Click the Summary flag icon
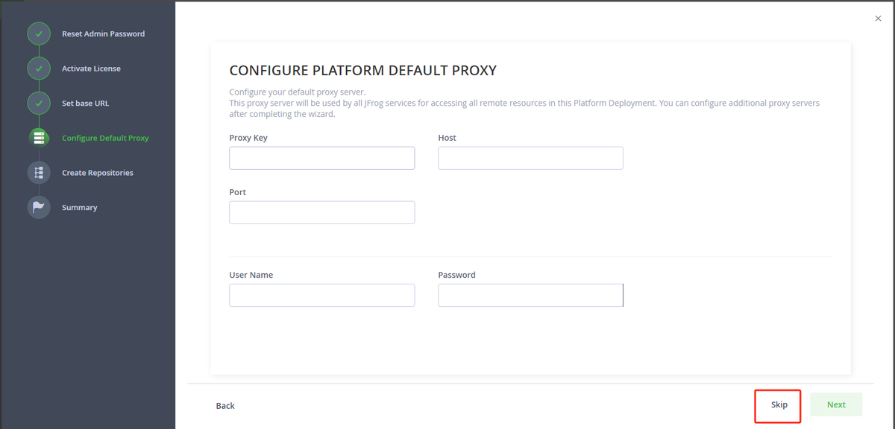This screenshot has width=895, height=429. point(39,207)
